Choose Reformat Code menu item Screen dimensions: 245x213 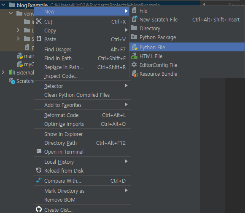tap(82, 115)
